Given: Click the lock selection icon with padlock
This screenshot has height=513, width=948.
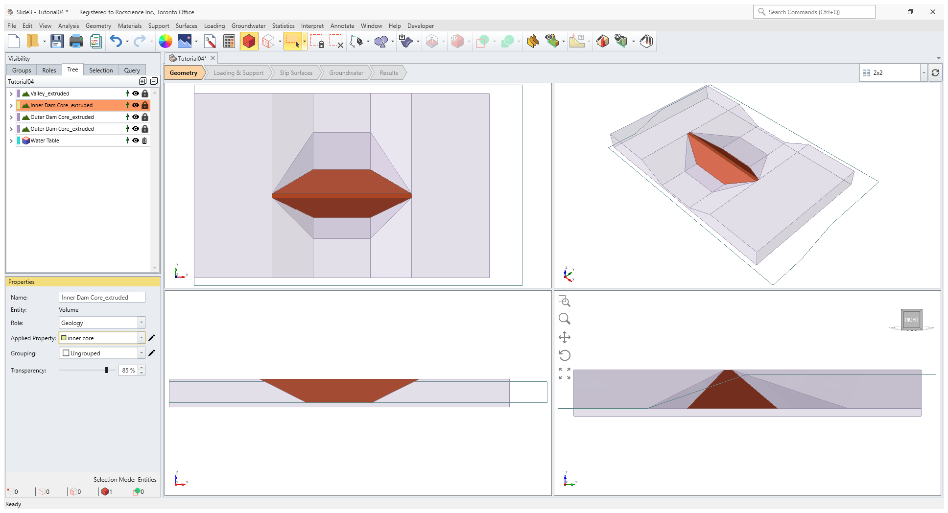Looking at the screenshot, I should [317, 42].
